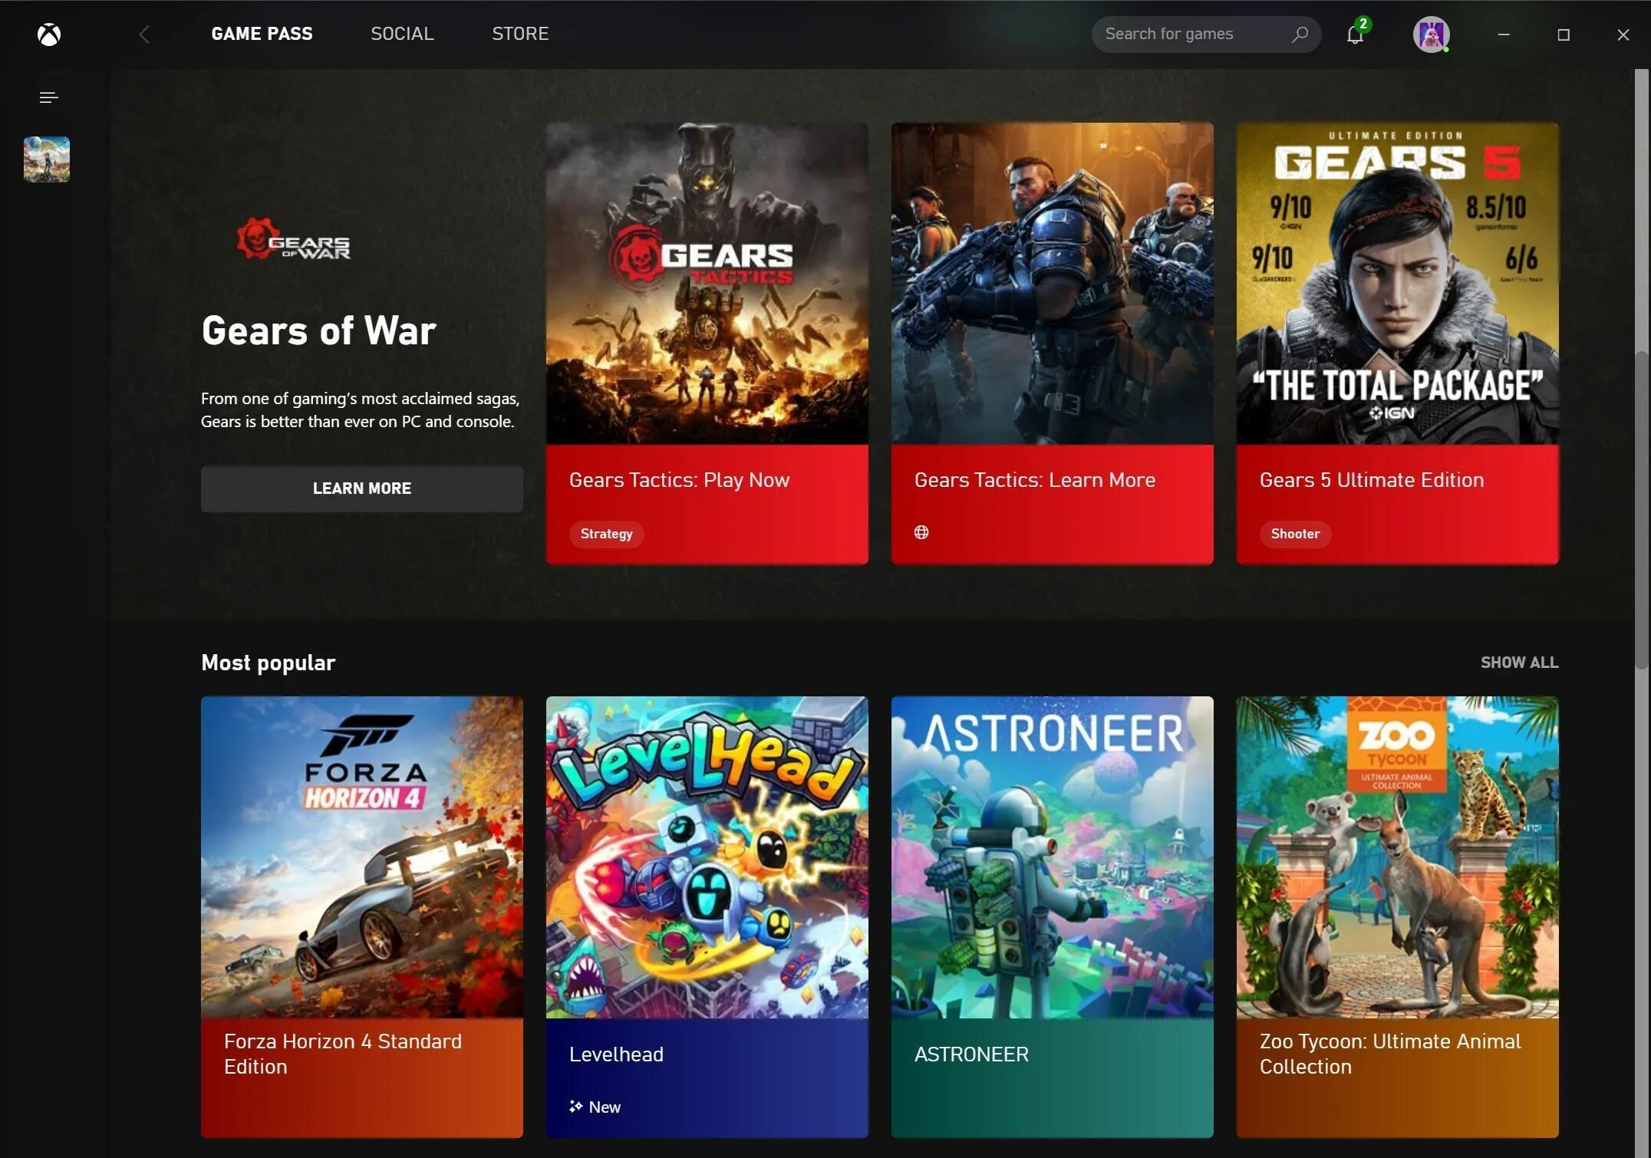The width and height of the screenshot is (1651, 1158).
Task: Open the notifications bell icon
Action: click(1355, 33)
